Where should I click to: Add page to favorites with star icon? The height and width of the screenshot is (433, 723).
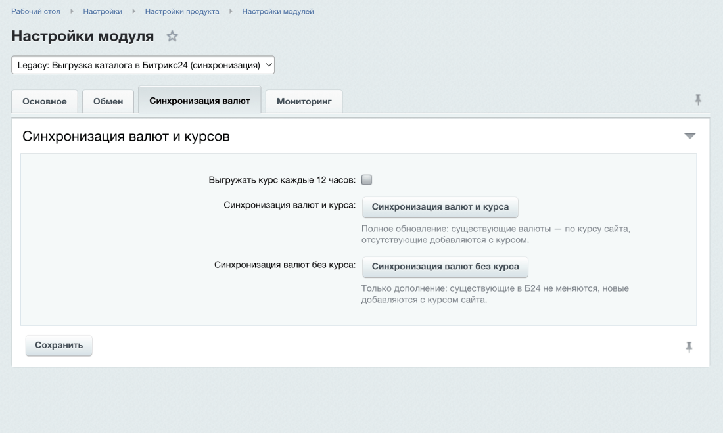click(172, 37)
